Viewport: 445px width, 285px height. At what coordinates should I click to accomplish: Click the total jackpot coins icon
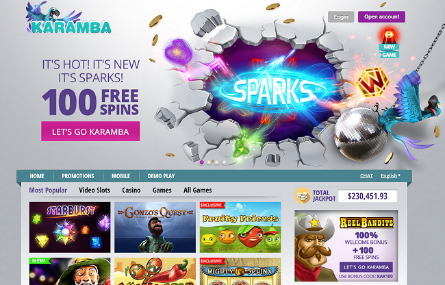[302, 195]
